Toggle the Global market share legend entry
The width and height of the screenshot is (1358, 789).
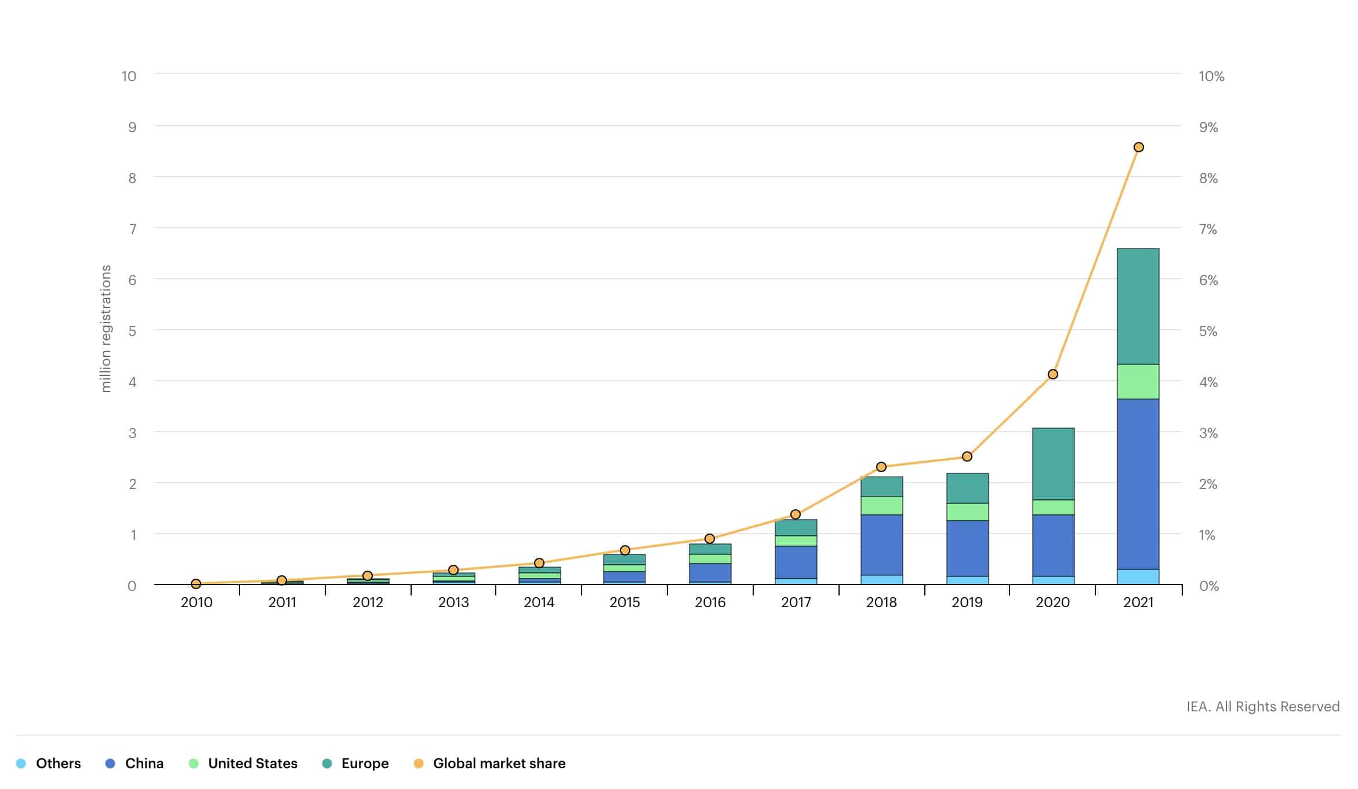coord(499,764)
